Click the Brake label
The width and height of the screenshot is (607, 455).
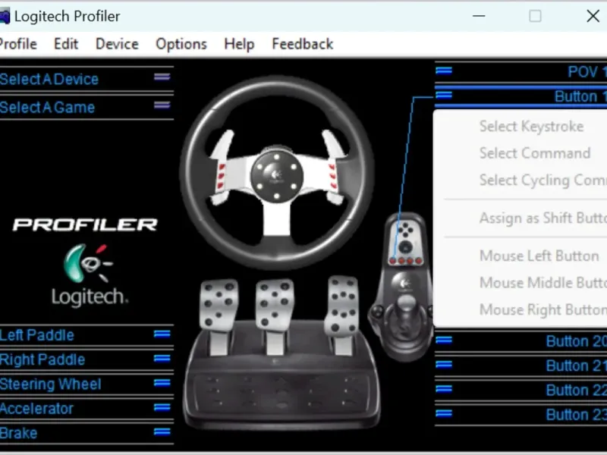pos(18,433)
